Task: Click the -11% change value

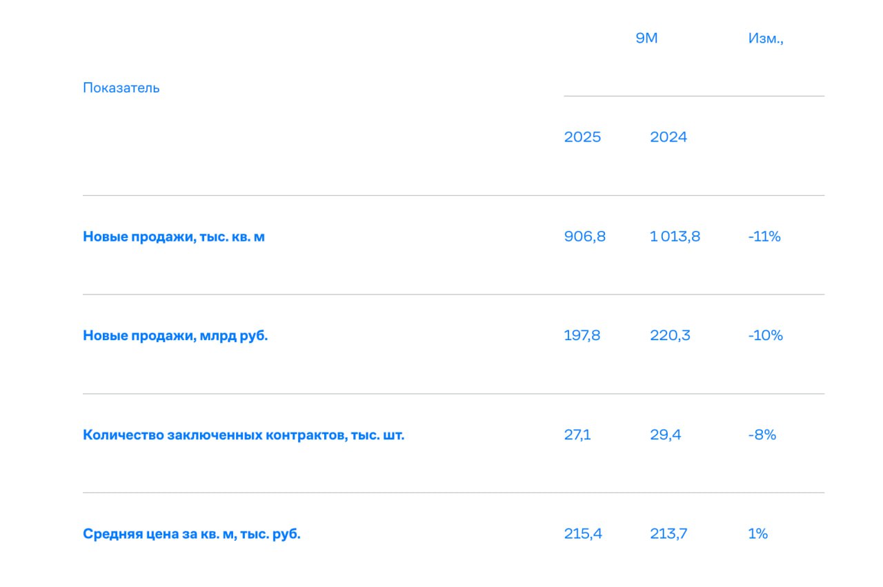Action: tap(764, 237)
